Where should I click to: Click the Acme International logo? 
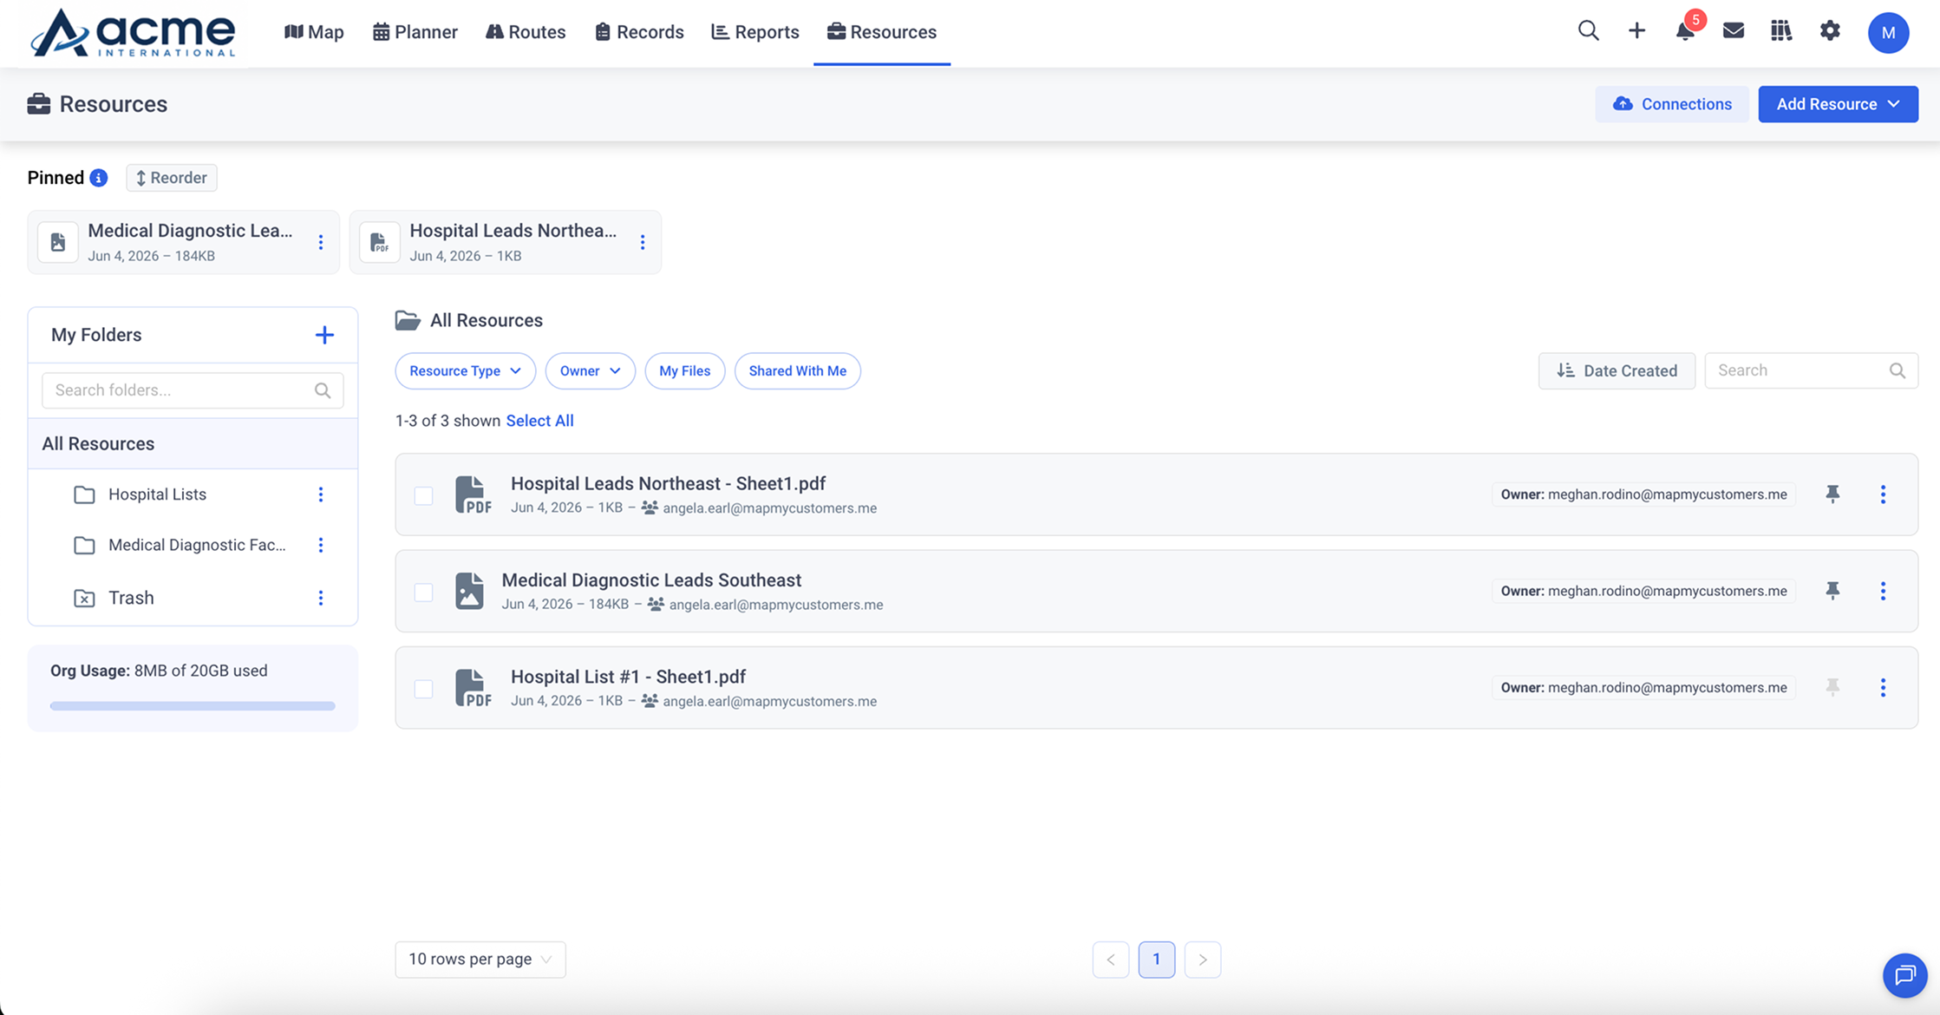133,33
